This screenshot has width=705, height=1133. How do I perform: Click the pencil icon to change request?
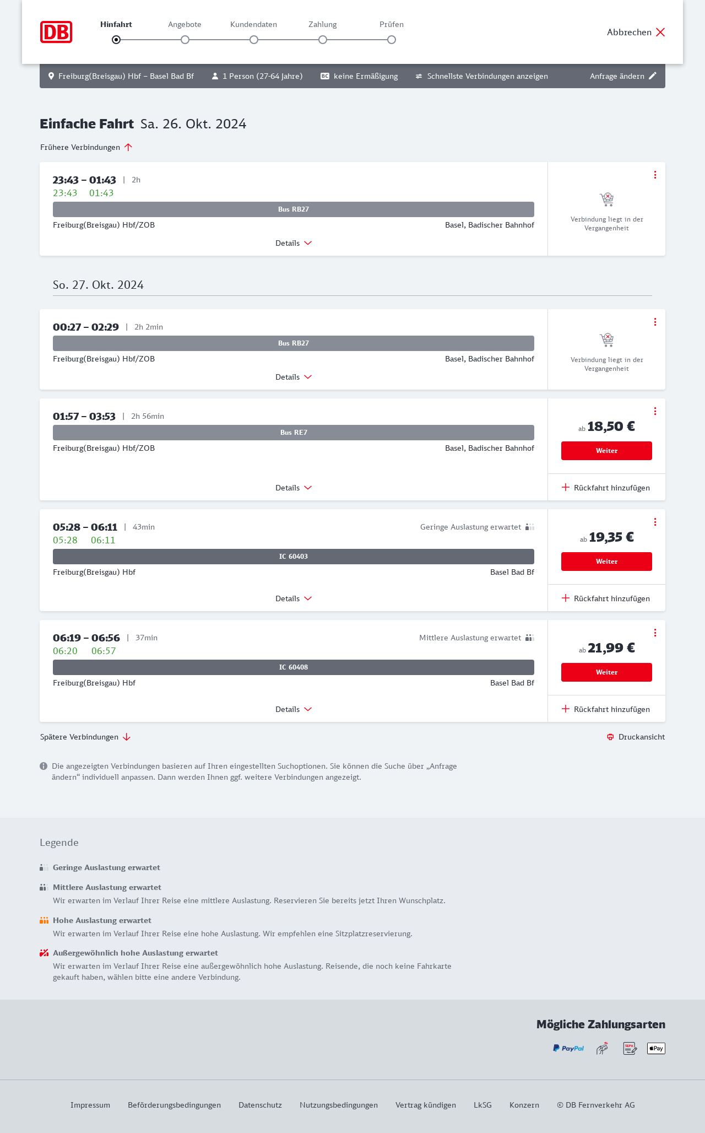[653, 76]
